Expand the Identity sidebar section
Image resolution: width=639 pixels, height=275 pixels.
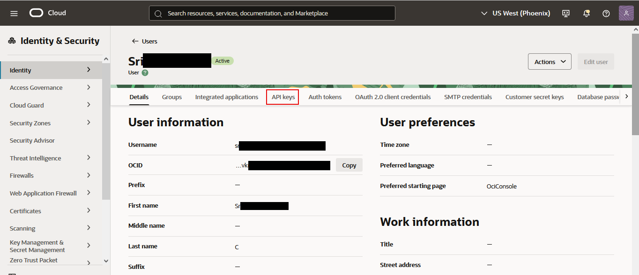tap(51, 70)
